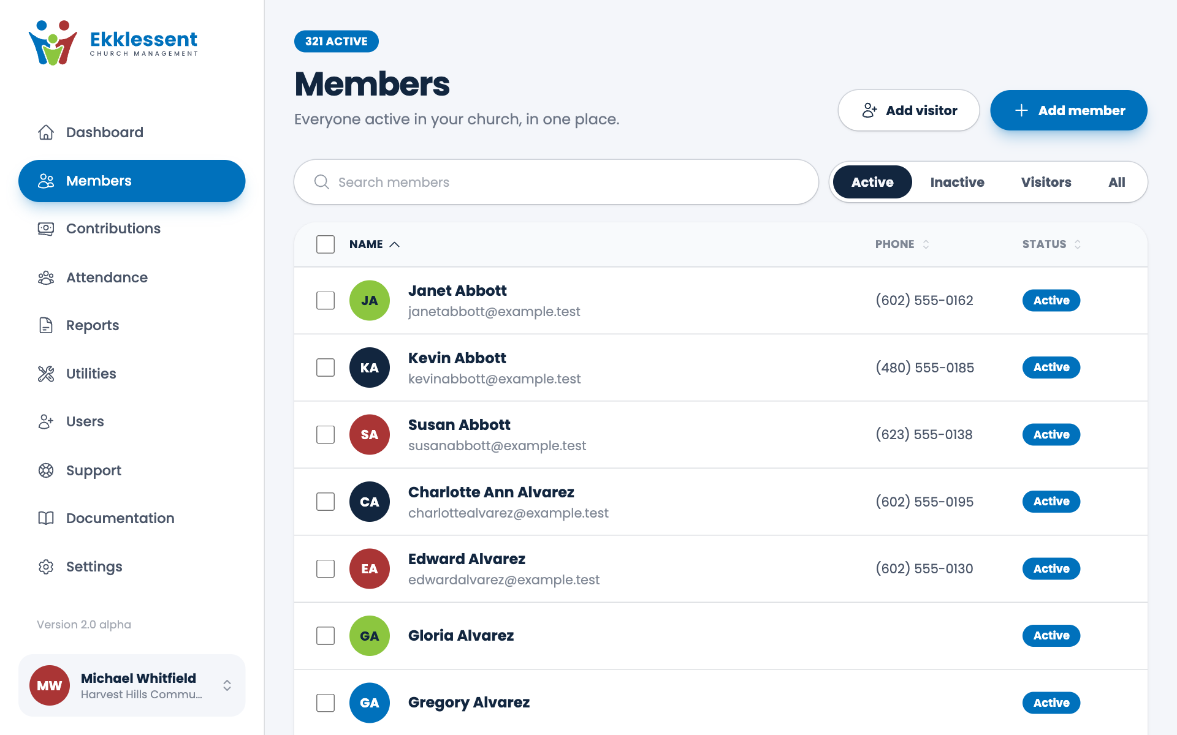This screenshot has width=1177, height=735.
Task: Click Janet Abbott's JA avatar
Action: [370, 301]
